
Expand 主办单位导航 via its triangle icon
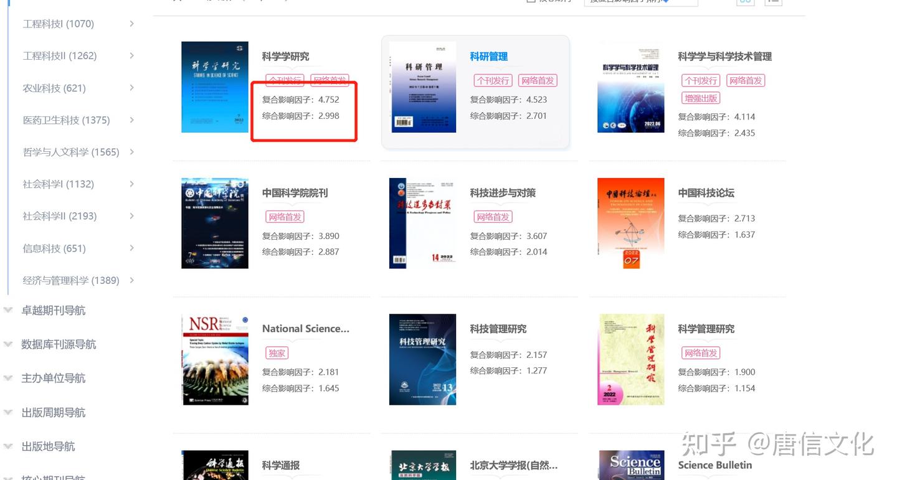pyautogui.click(x=8, y=378)
